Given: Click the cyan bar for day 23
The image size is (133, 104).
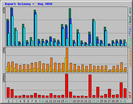Looking at the screenshot, I should (x=94, y=34).
